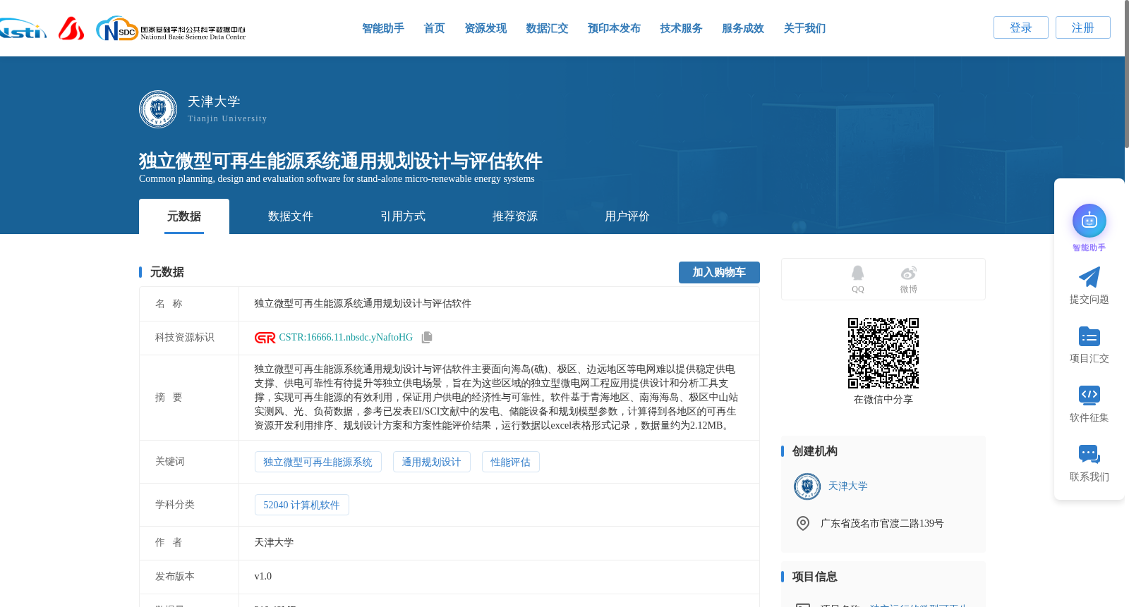This screenshot has height=607, width=1129.
Task: Copy the CSTR identifier with copy icon
Action: pyautogui.click(x=427, y=338)
